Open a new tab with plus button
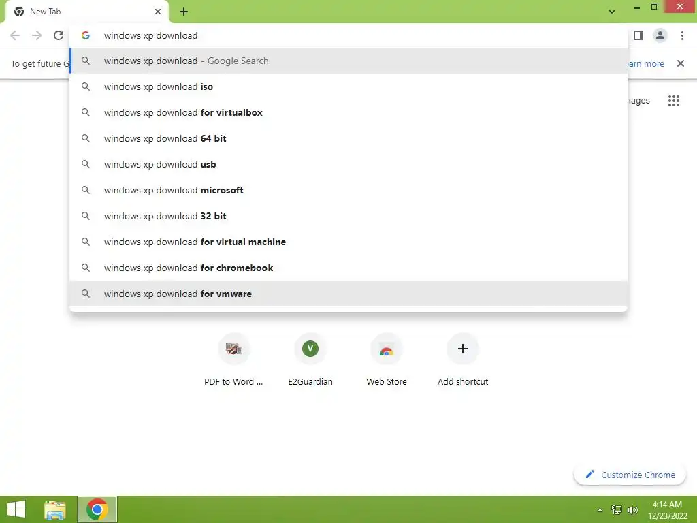 184,12
